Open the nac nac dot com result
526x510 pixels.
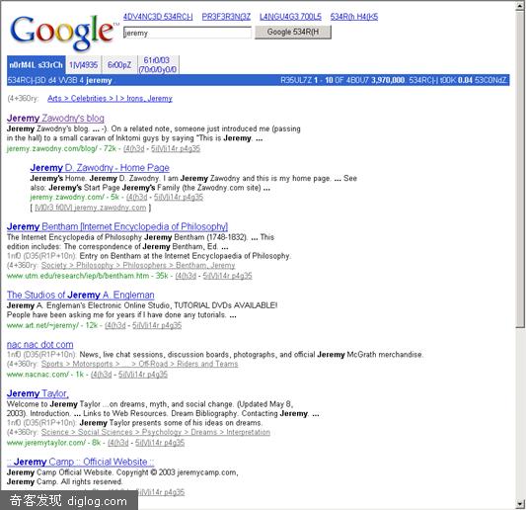coord(39,344)
